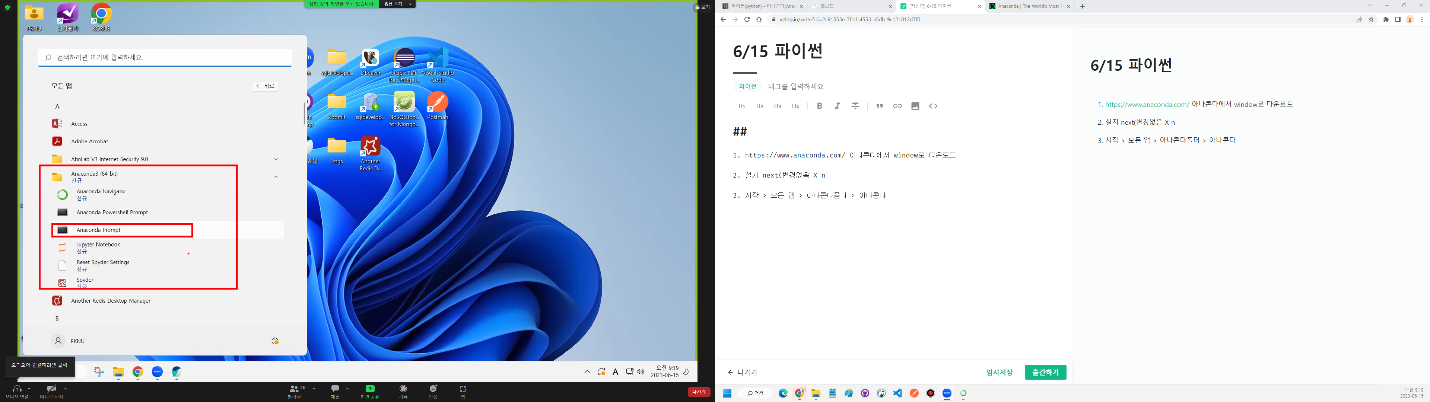Click the 출간하기 publish button
The height and width of the screenshot is (402, 1430).
(1045, 372)
